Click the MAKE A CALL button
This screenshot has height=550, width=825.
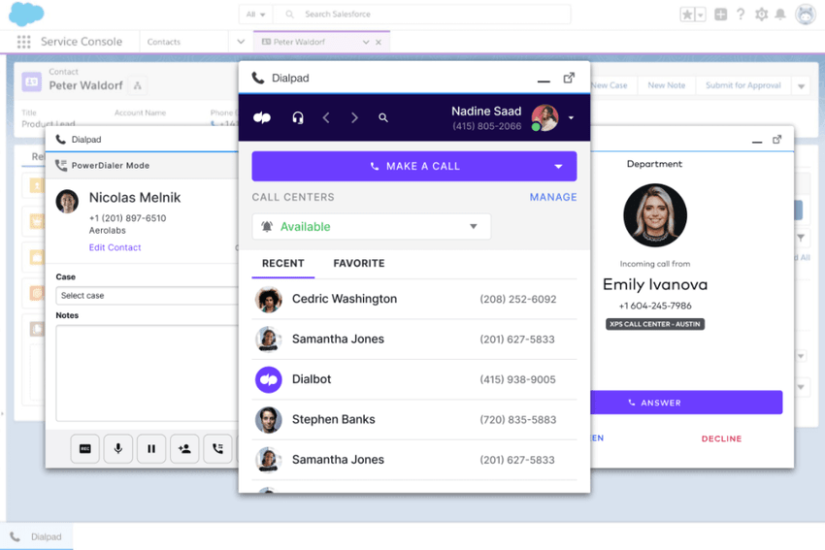point(414,166)
